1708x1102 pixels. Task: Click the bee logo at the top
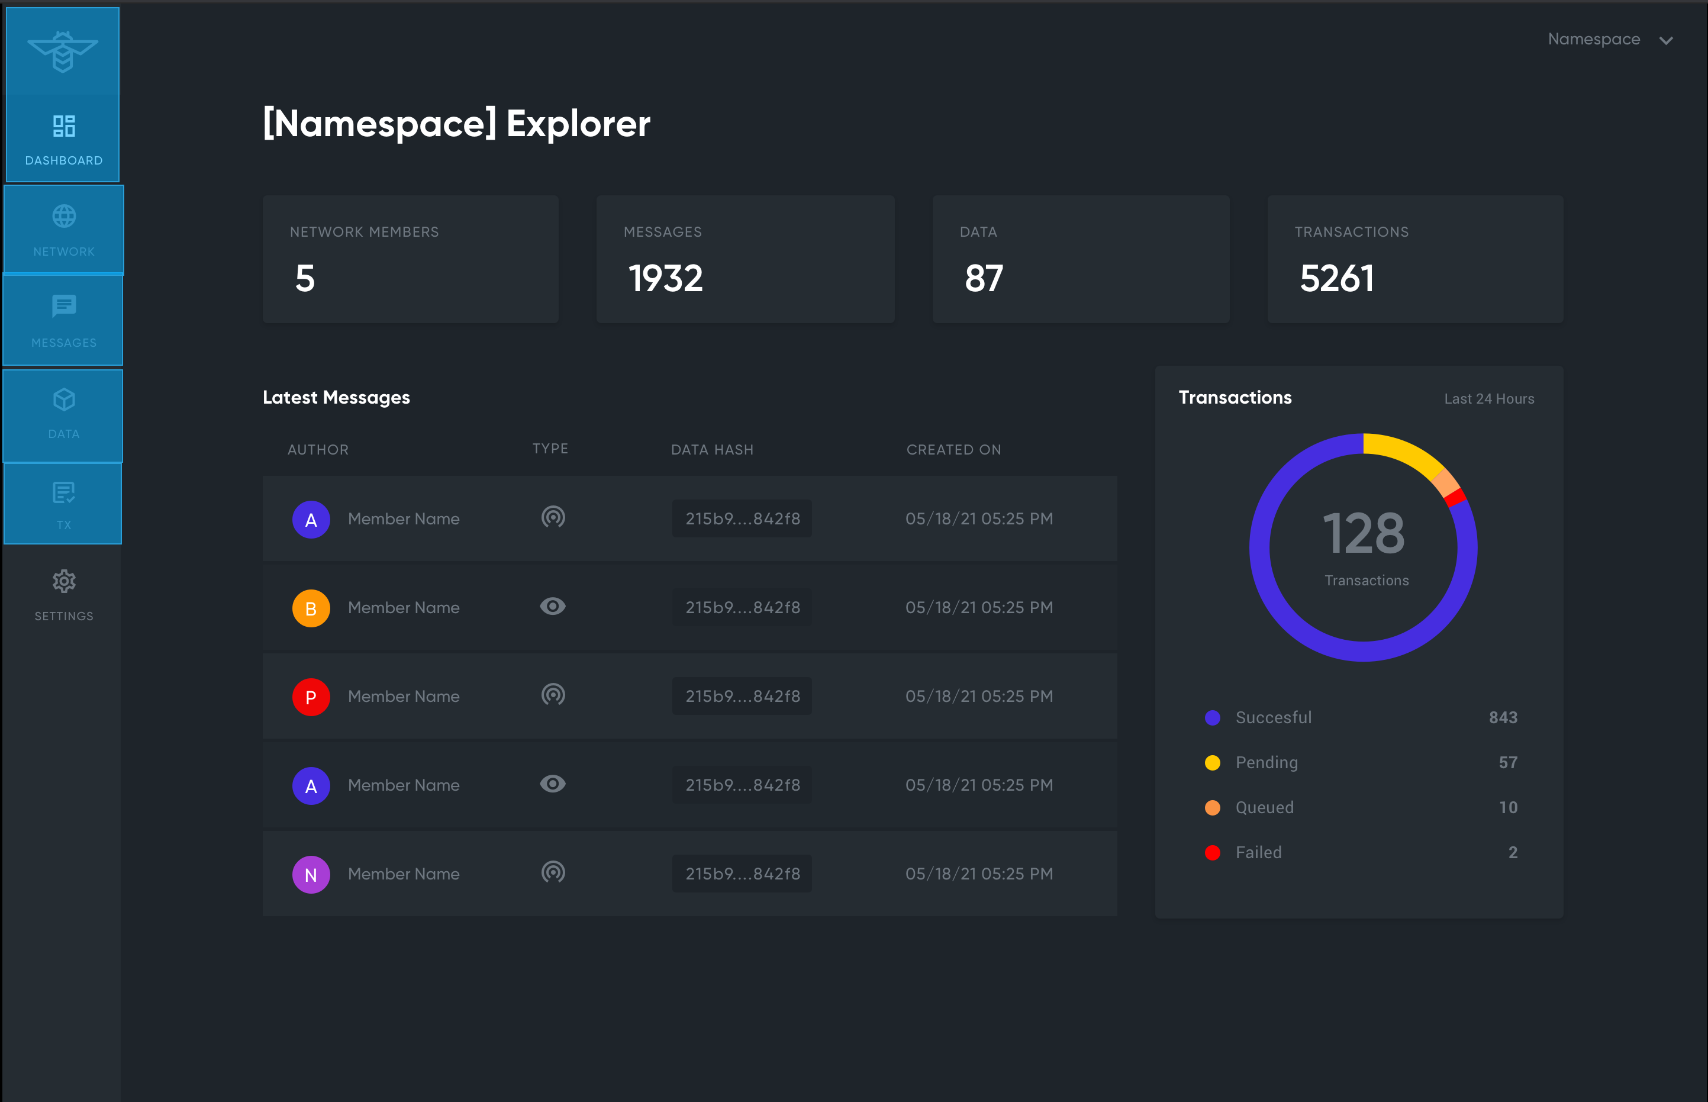pyautogui.click(x=63, y=50)
